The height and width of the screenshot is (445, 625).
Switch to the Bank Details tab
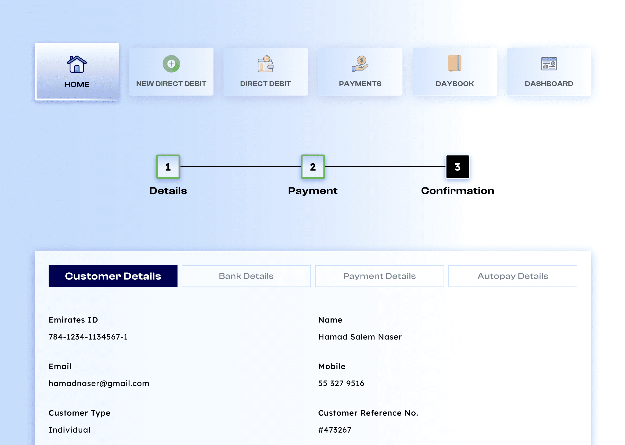(246, 276)
